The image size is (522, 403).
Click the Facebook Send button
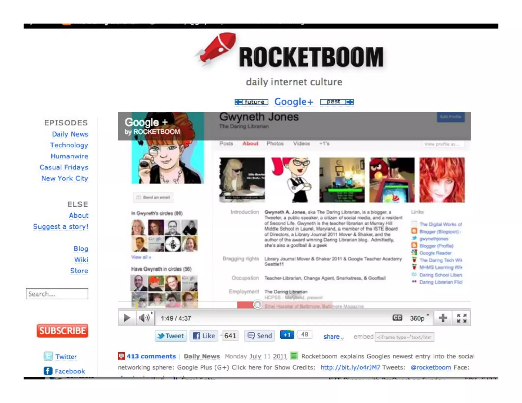260,336
